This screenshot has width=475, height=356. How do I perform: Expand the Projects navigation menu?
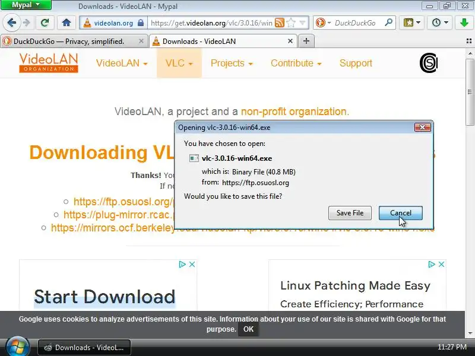point(232,63)
